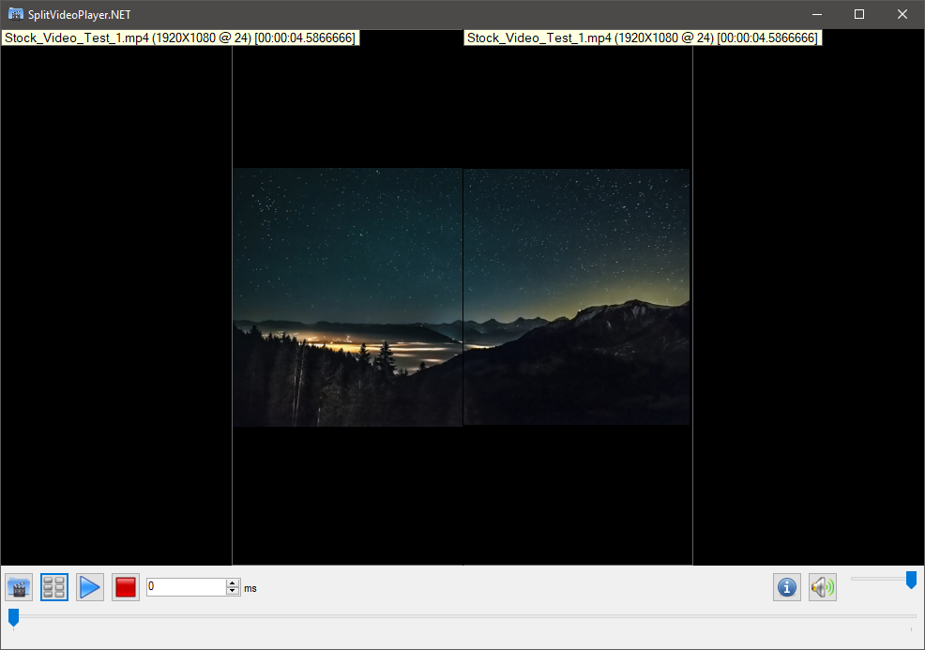Click the millisecond offset input field

tap(186, 587)
